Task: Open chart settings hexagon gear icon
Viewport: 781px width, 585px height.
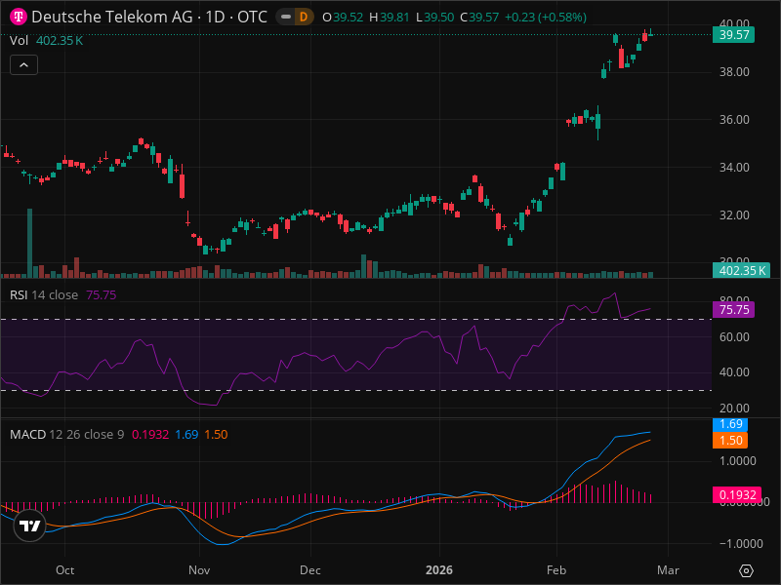Action: coord(746,570)
